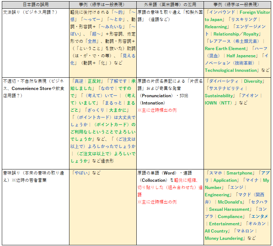Select the 文法誤り（ビジネス用語？） cell
The image size is (273, 246).
click(x=35, y=42)
